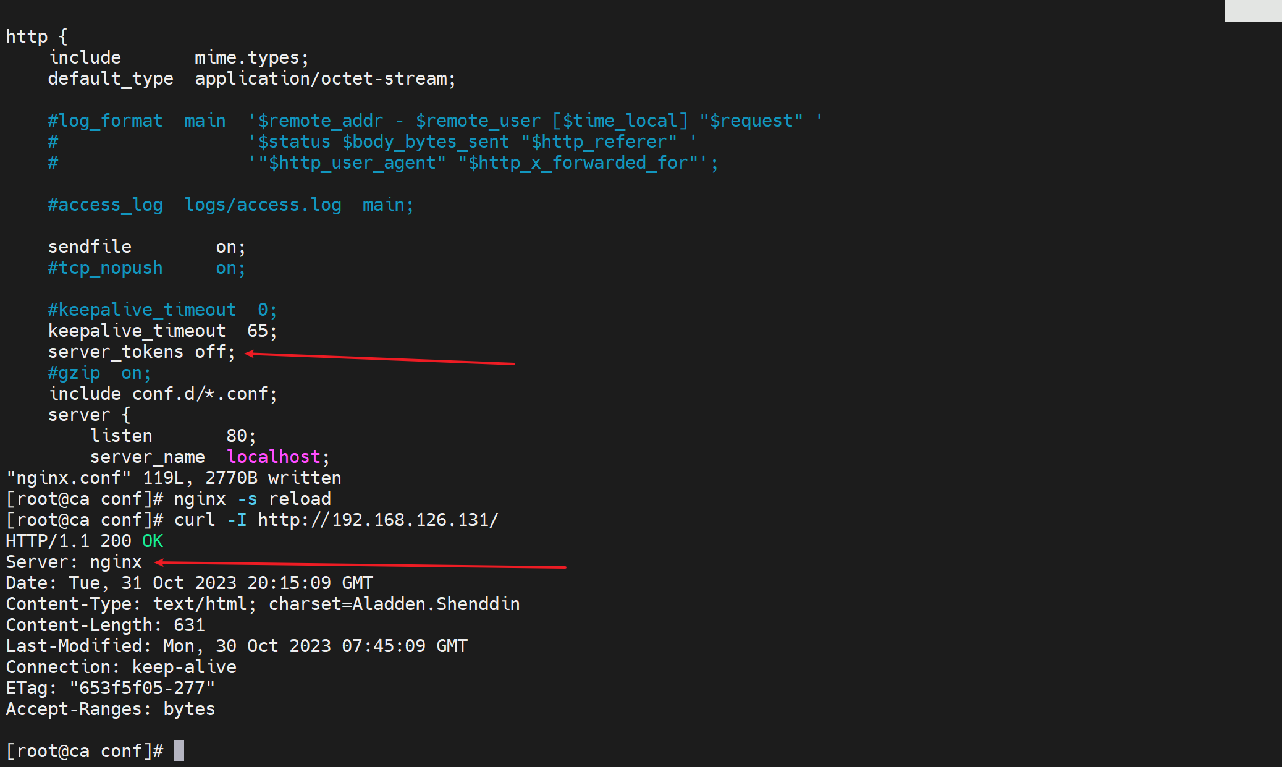
Task: Click the green 'OK' status text
Action: (x=152, y=541)
